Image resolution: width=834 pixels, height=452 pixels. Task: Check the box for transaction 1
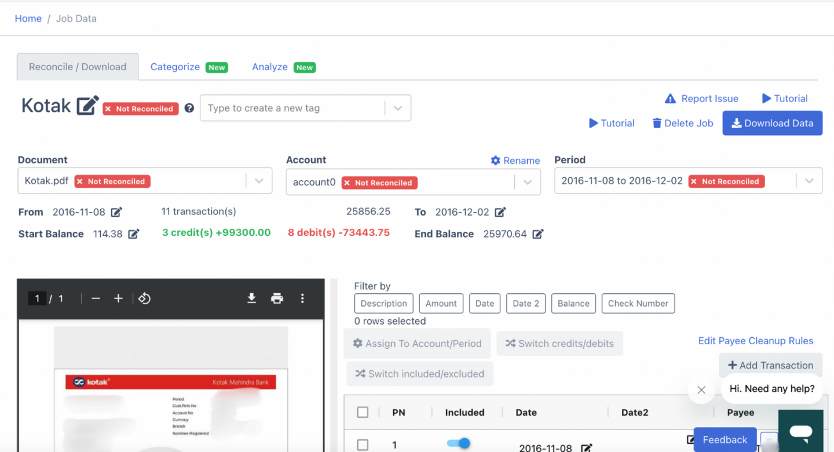click(x=363, y=445)
